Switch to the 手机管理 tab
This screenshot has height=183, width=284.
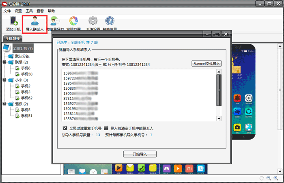pos(13,39)
